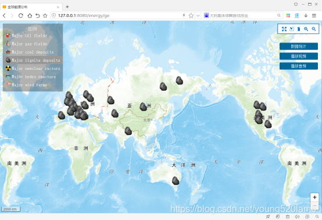322x220 pixels.
Task: Open the downloads arrow icon
Action: 306,16
